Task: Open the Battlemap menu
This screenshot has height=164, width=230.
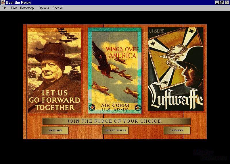Action: pyautogui.click(x=27, y=8)
